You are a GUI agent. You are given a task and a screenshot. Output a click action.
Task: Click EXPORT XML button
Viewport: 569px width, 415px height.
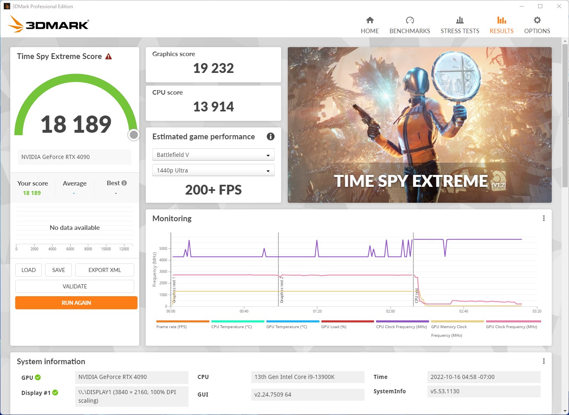pyautogui.click(x=105, y=270)
